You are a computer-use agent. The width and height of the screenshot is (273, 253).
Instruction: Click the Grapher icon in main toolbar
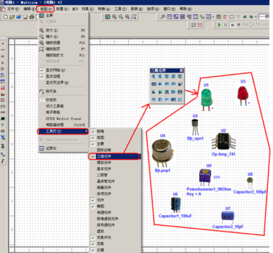[209, 16]
